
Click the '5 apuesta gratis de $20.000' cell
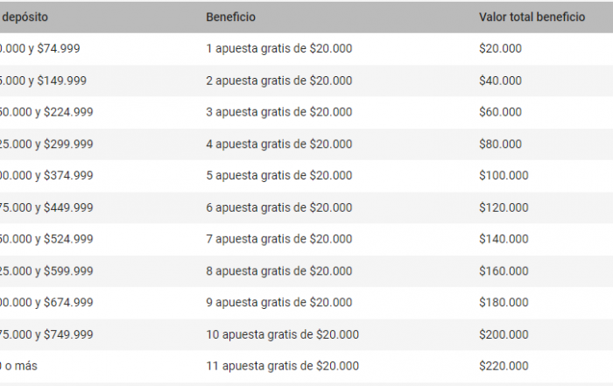click(x=278, y=176)
